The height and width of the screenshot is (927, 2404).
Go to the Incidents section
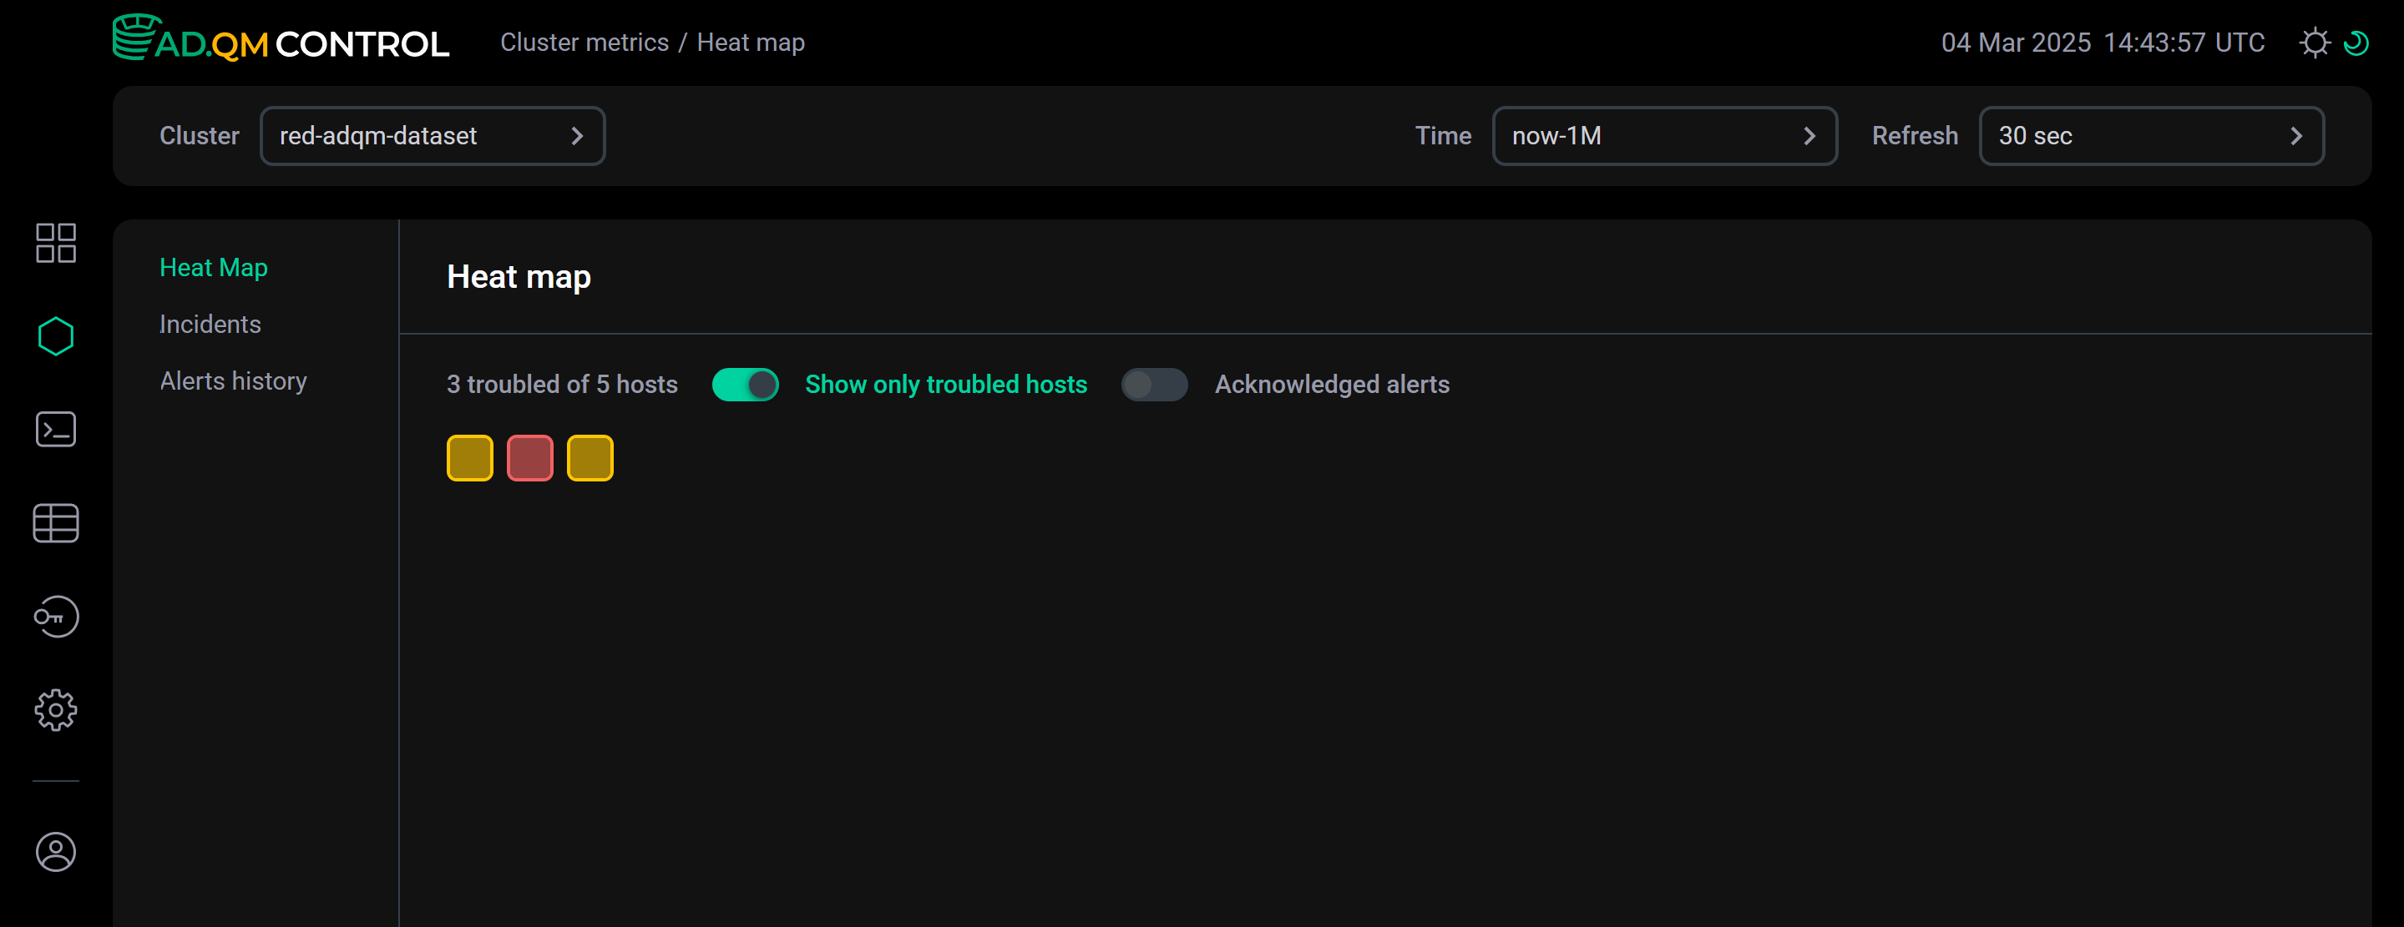click(x=210, y=324)
